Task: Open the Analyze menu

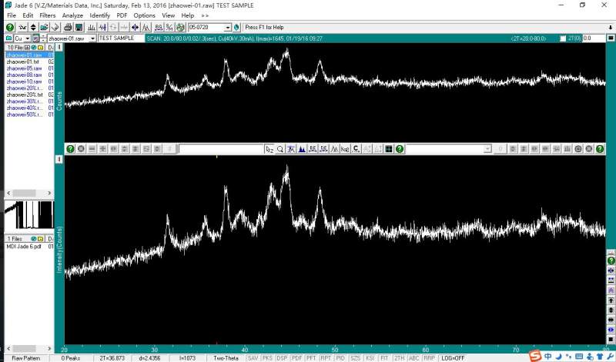Action: pos(72,15)
